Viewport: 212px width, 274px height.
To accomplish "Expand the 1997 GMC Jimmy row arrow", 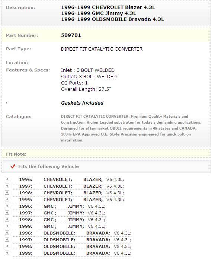I will point(7,213).
